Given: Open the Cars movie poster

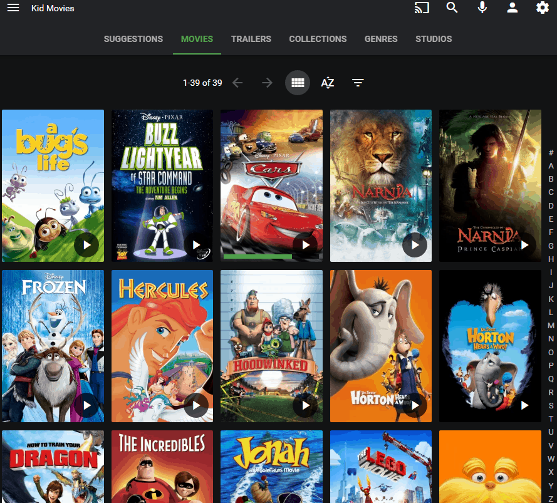Looking at the screenshot, I should tap(272, 186).
